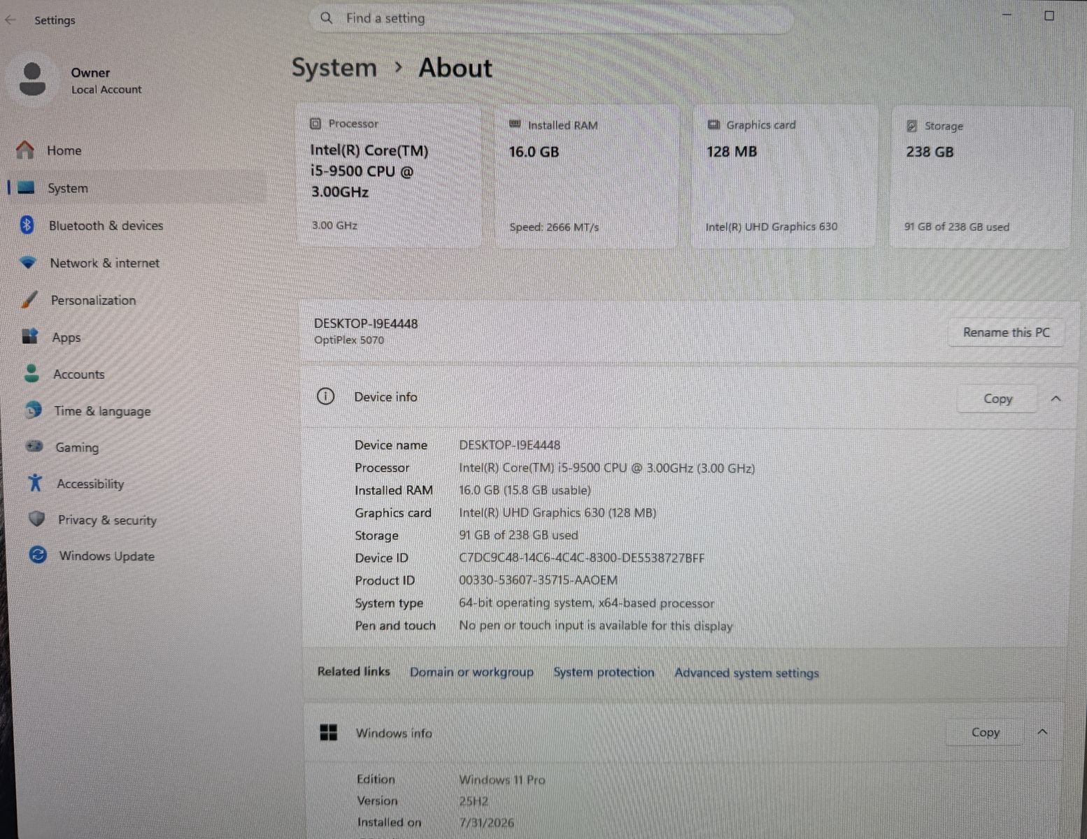Screen dimensions: 1087x839
Task: Go to Network & internet settings
Action: (x=138, y=263)
